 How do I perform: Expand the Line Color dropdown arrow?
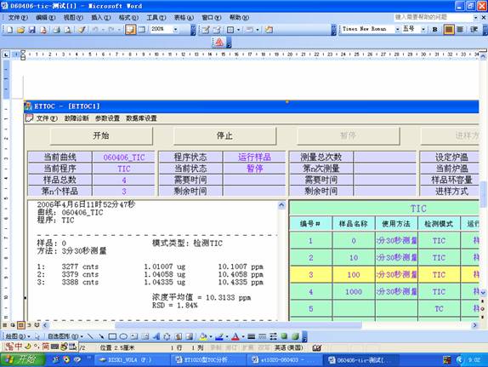[x=226, y=336]
